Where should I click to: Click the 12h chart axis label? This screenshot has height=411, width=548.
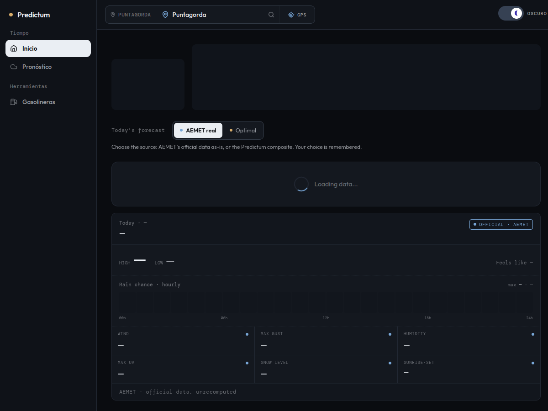(x=326, y=318)
